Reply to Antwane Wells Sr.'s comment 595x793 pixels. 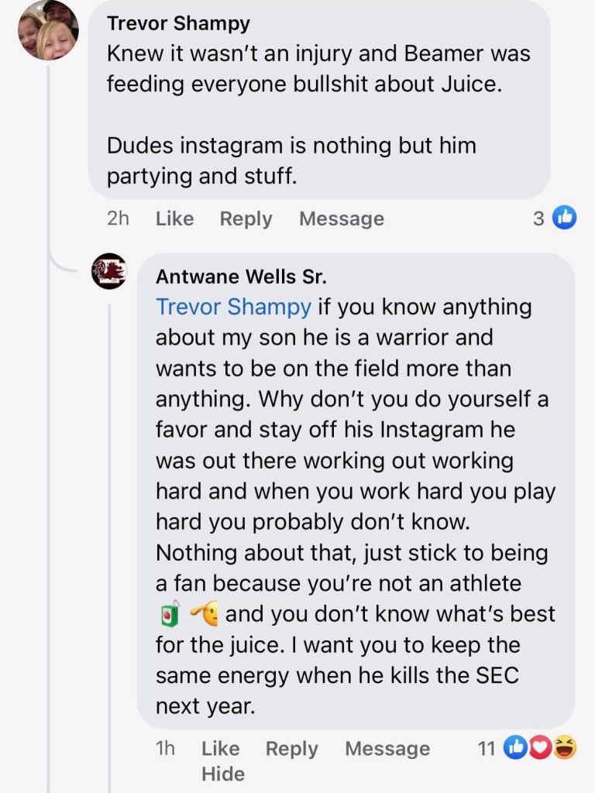click(x=291, y=749)
